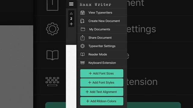The image size is (193, 108).
Task: Open Typewriter Settings
Action: pyautogui.click(x=102, y=46)
